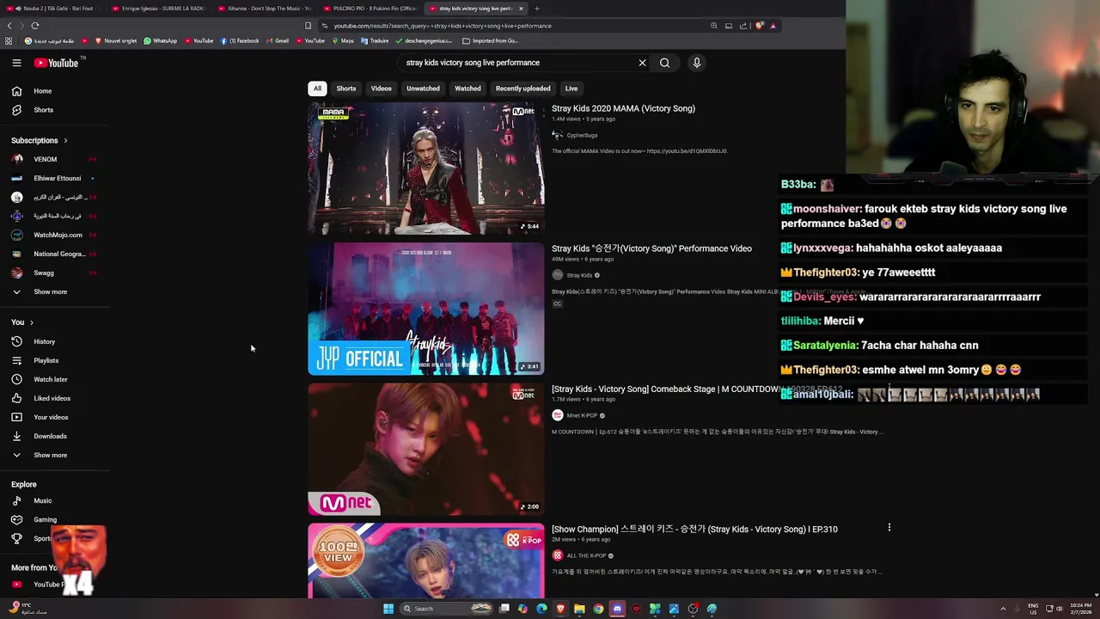Click the magnifier search button

pos(664,63)
